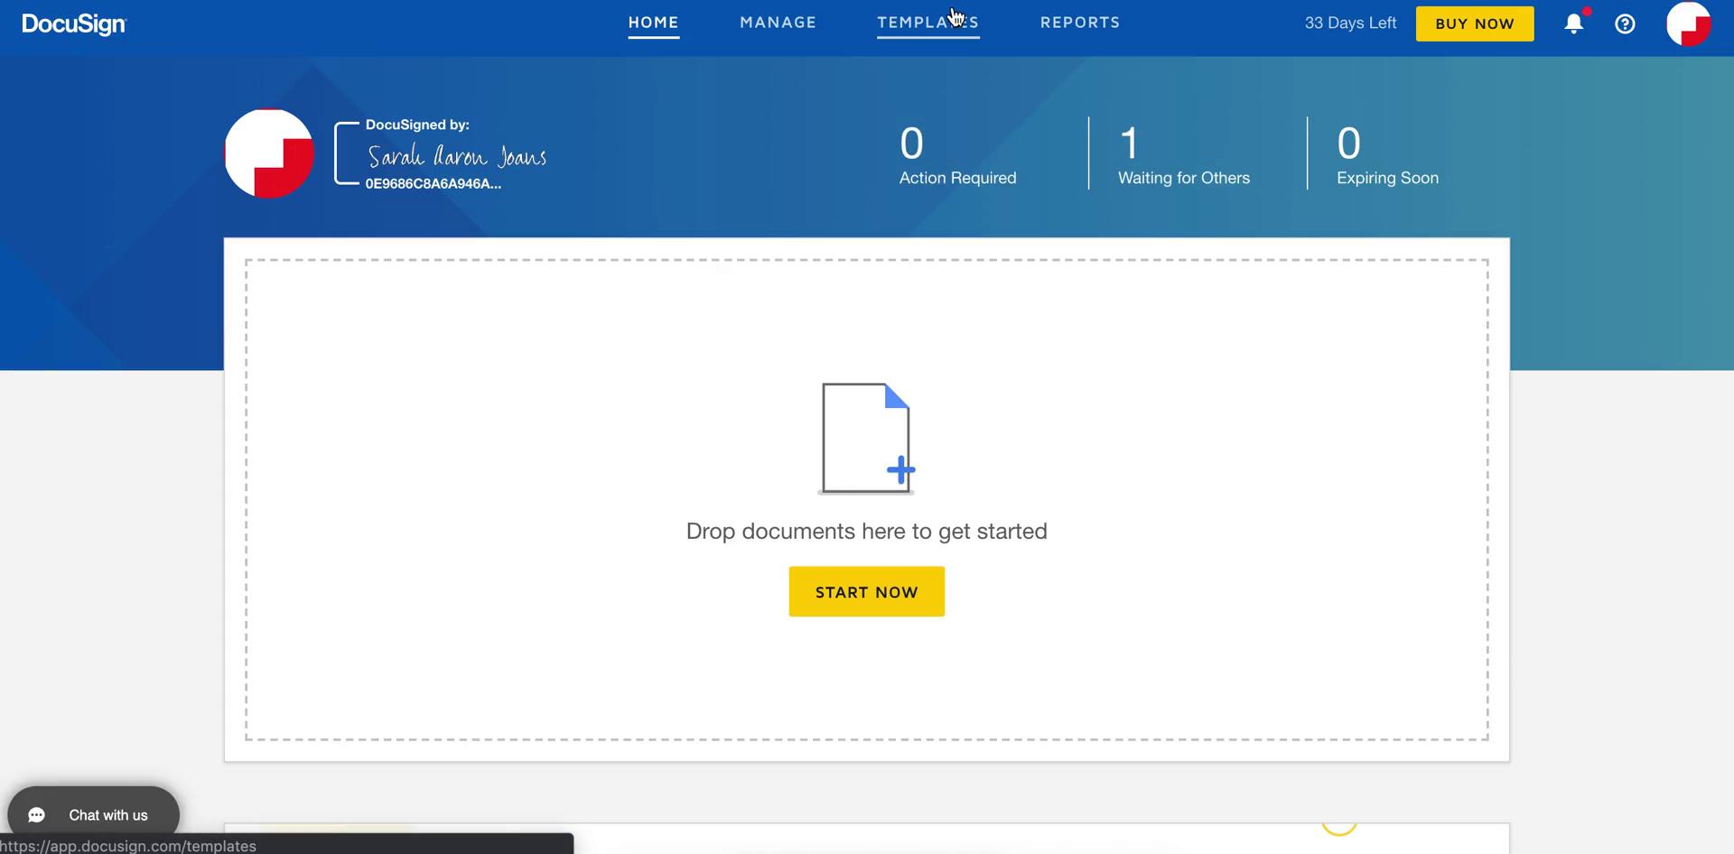Click the Start Now button

click(x=867, y=592)
